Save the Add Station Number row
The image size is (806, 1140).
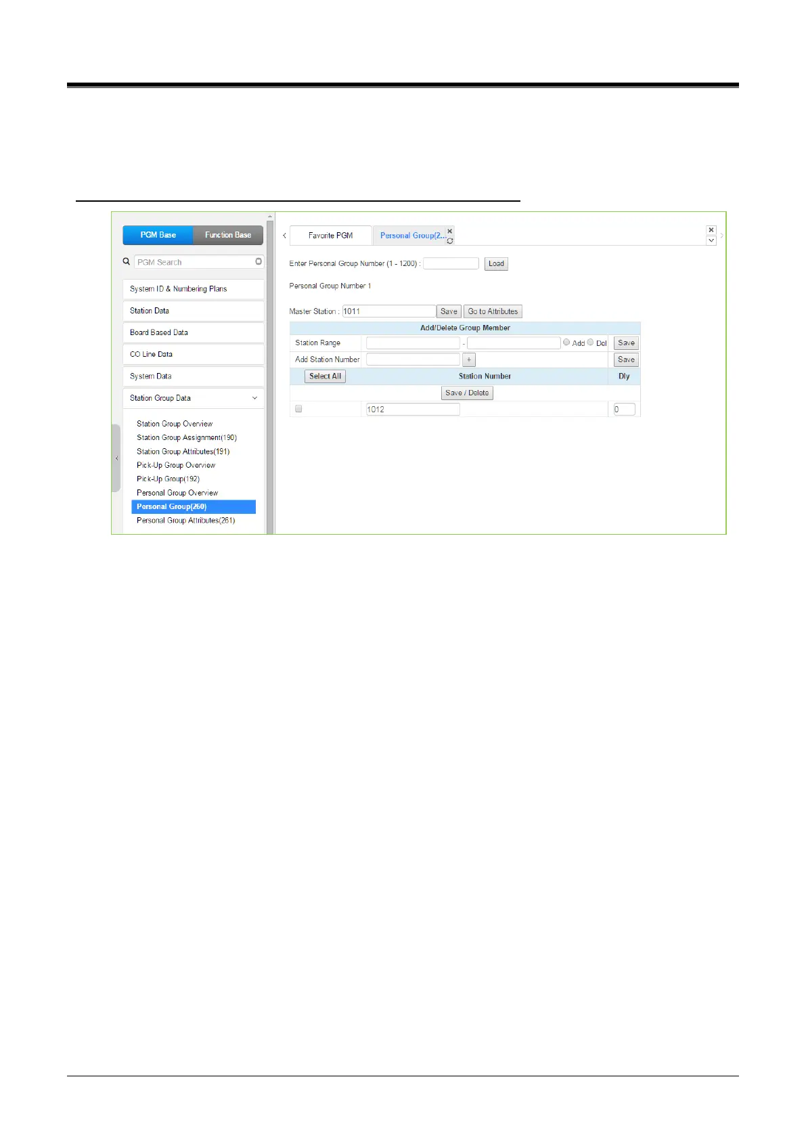(x=626, y=359)
